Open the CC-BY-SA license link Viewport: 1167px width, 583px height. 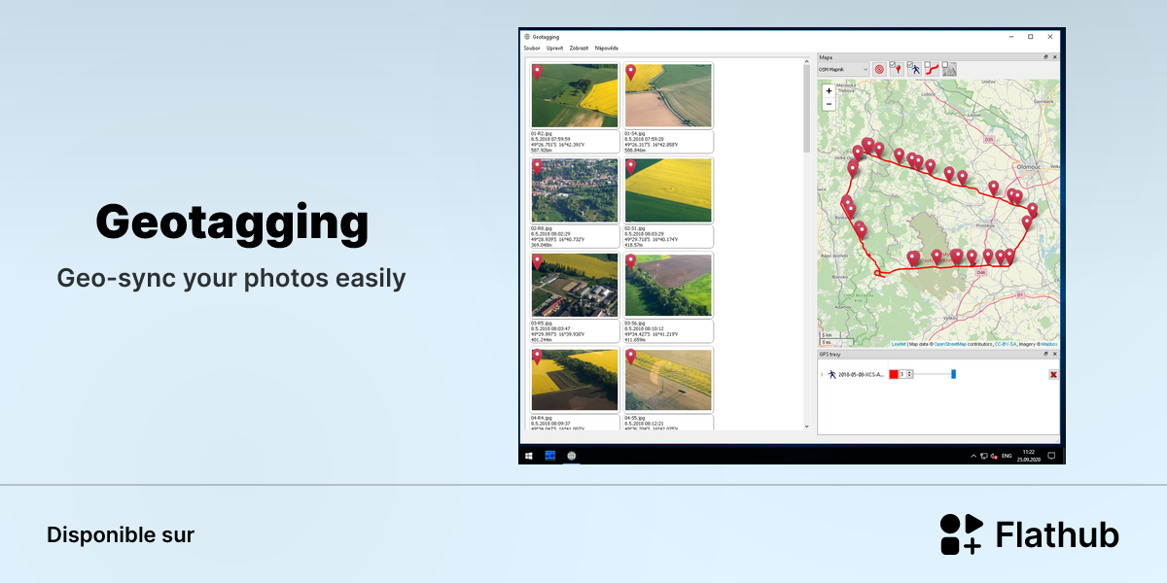[x=1006, y=344]
